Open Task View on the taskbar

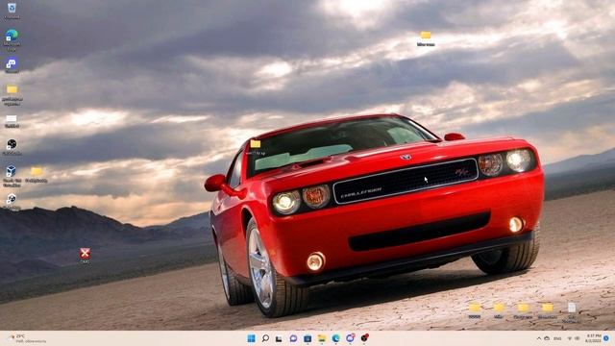coord(279,338)
